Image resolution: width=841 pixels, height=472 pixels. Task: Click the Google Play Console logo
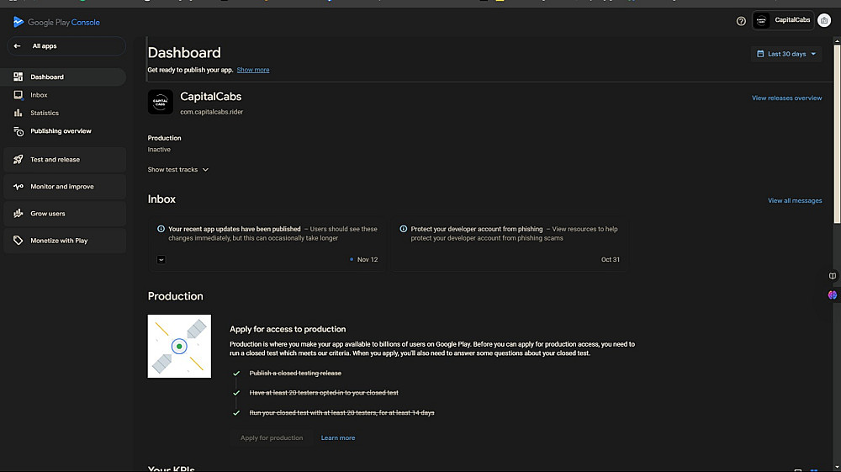19,22
